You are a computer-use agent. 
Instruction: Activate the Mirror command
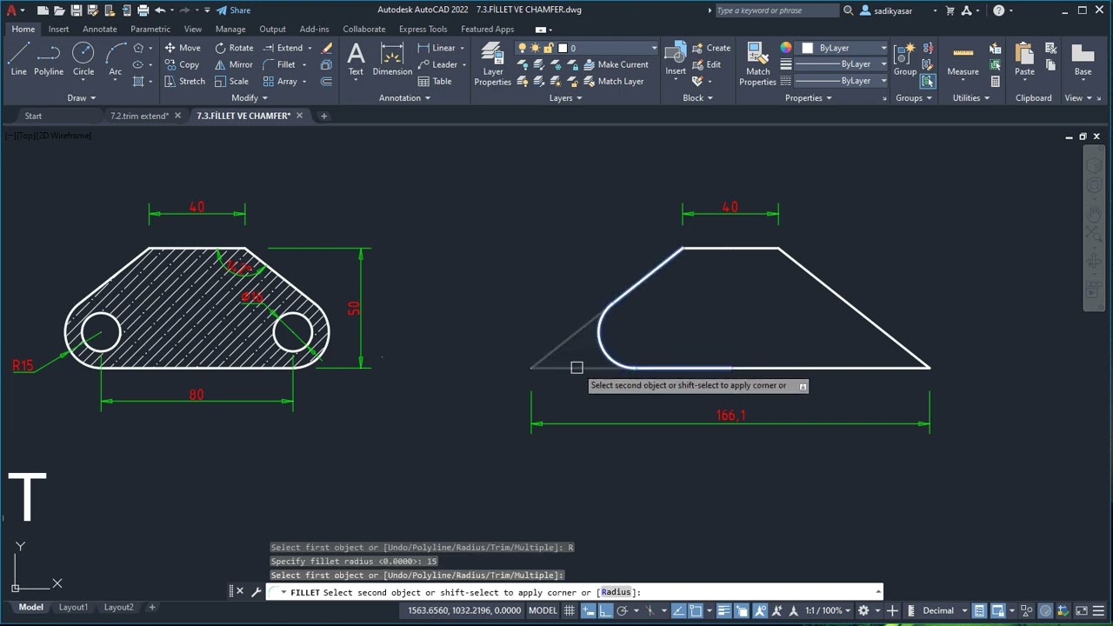tap(234, 64)
